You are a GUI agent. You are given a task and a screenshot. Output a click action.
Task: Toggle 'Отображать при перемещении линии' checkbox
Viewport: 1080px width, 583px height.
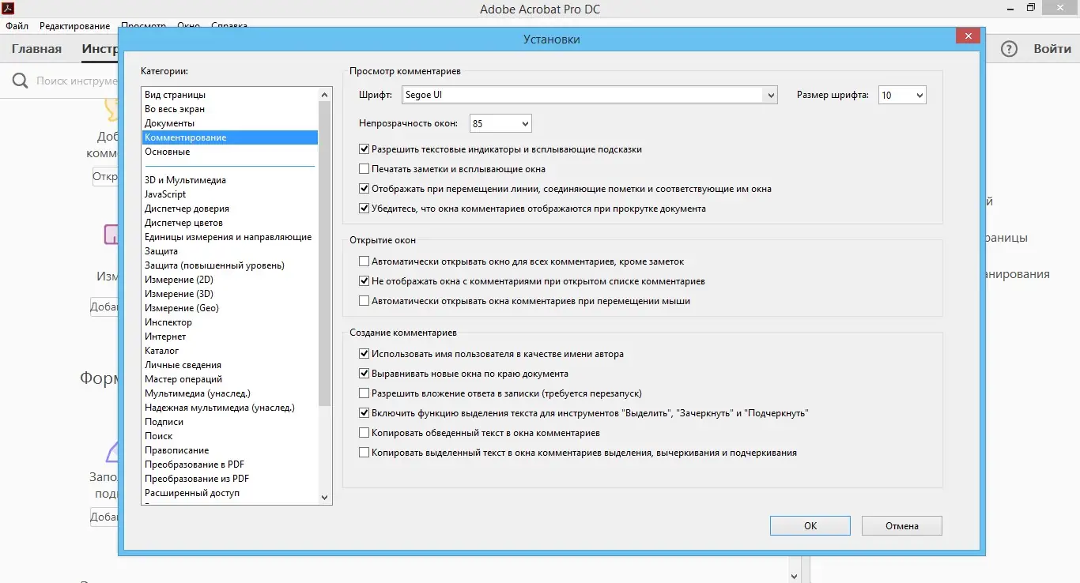pos(364,189)
